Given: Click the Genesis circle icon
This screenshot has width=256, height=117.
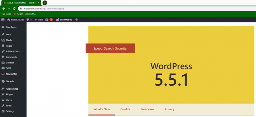Looking at the screenshot, I should [x=3, y=81].
